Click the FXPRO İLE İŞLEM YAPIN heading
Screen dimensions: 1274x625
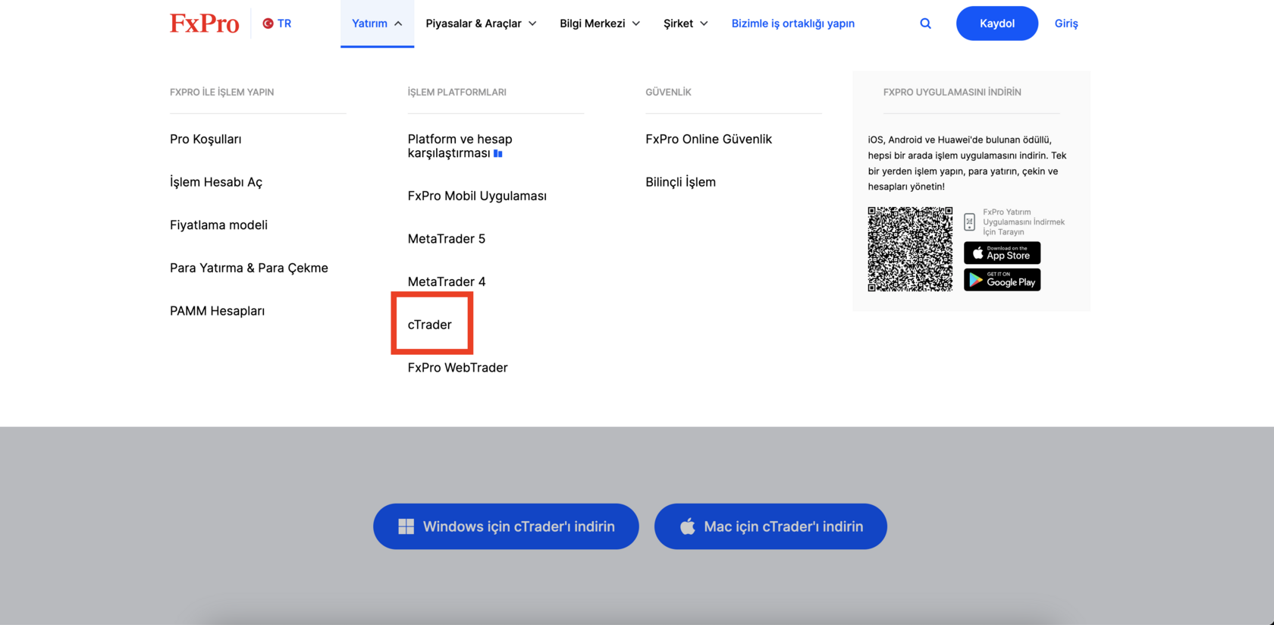click(x=221, y=93)
